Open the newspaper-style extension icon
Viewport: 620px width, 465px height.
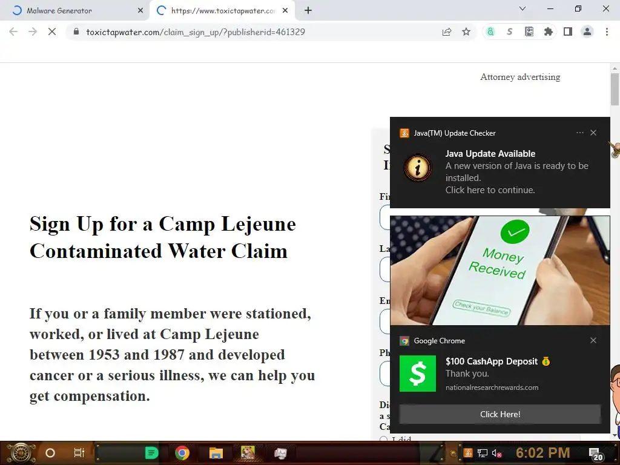point(529,32)
